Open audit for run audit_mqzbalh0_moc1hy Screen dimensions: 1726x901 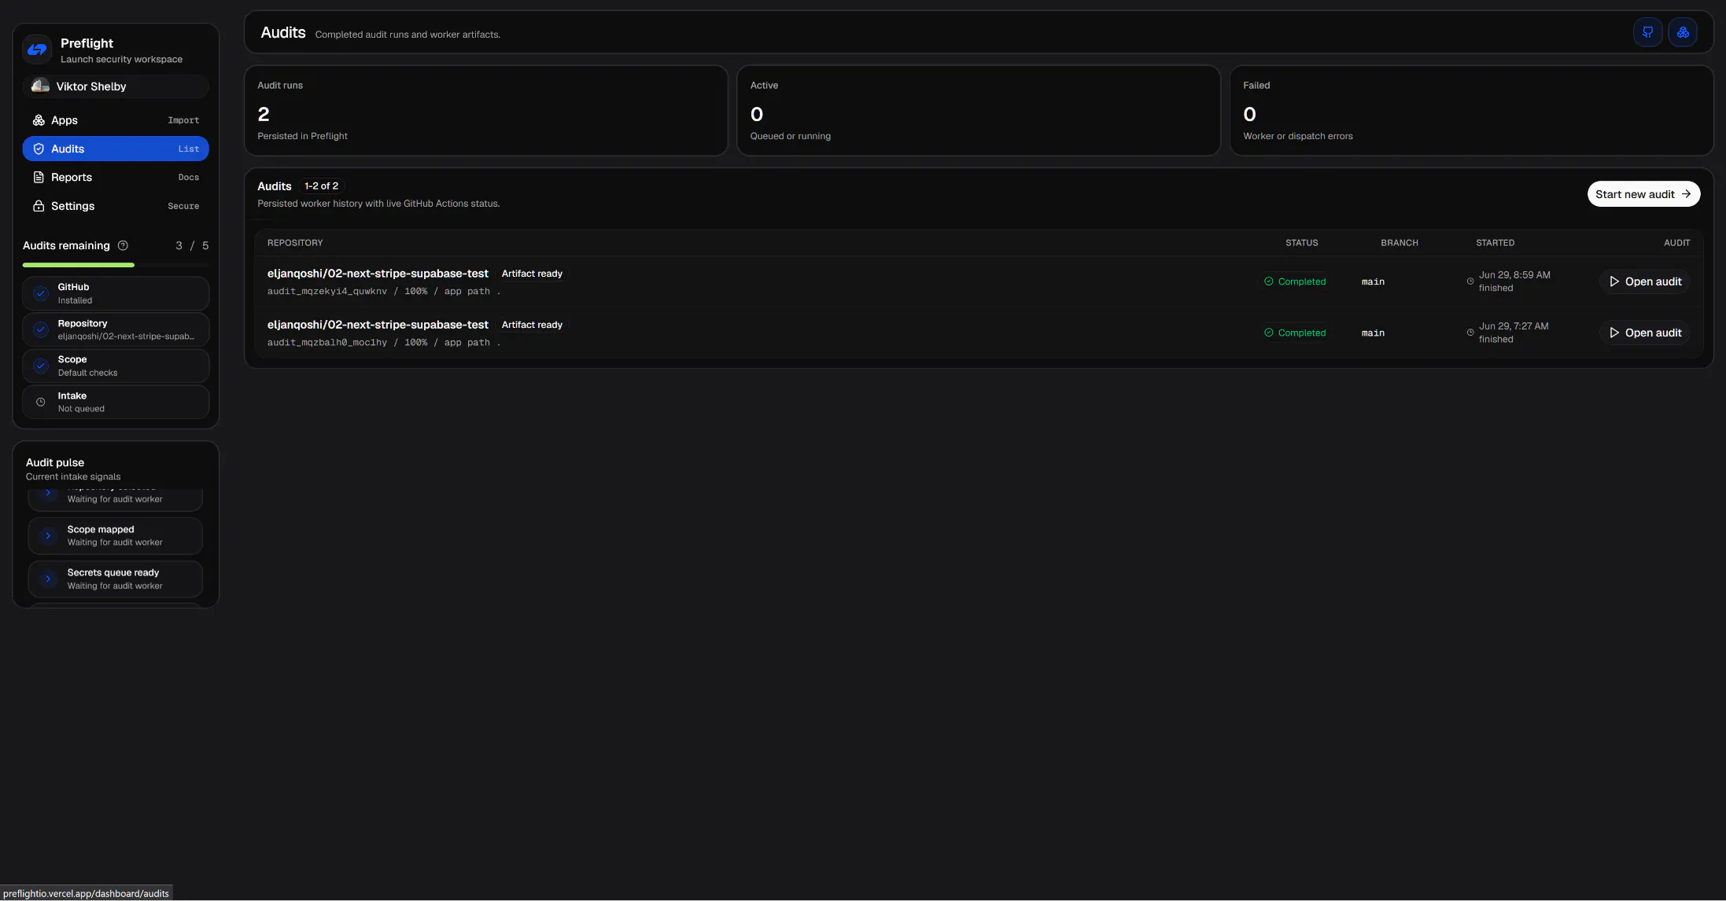pos(1645,333)
